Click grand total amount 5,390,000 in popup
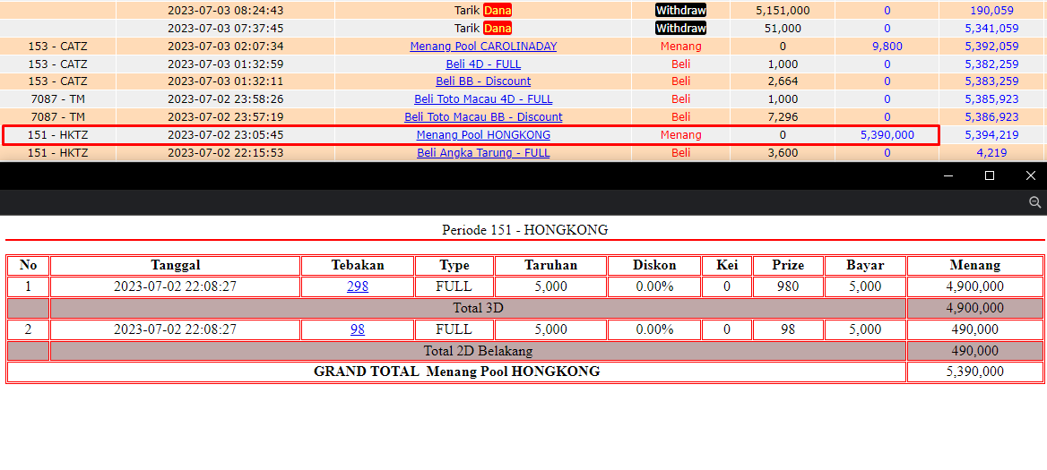 coord(975,372)
